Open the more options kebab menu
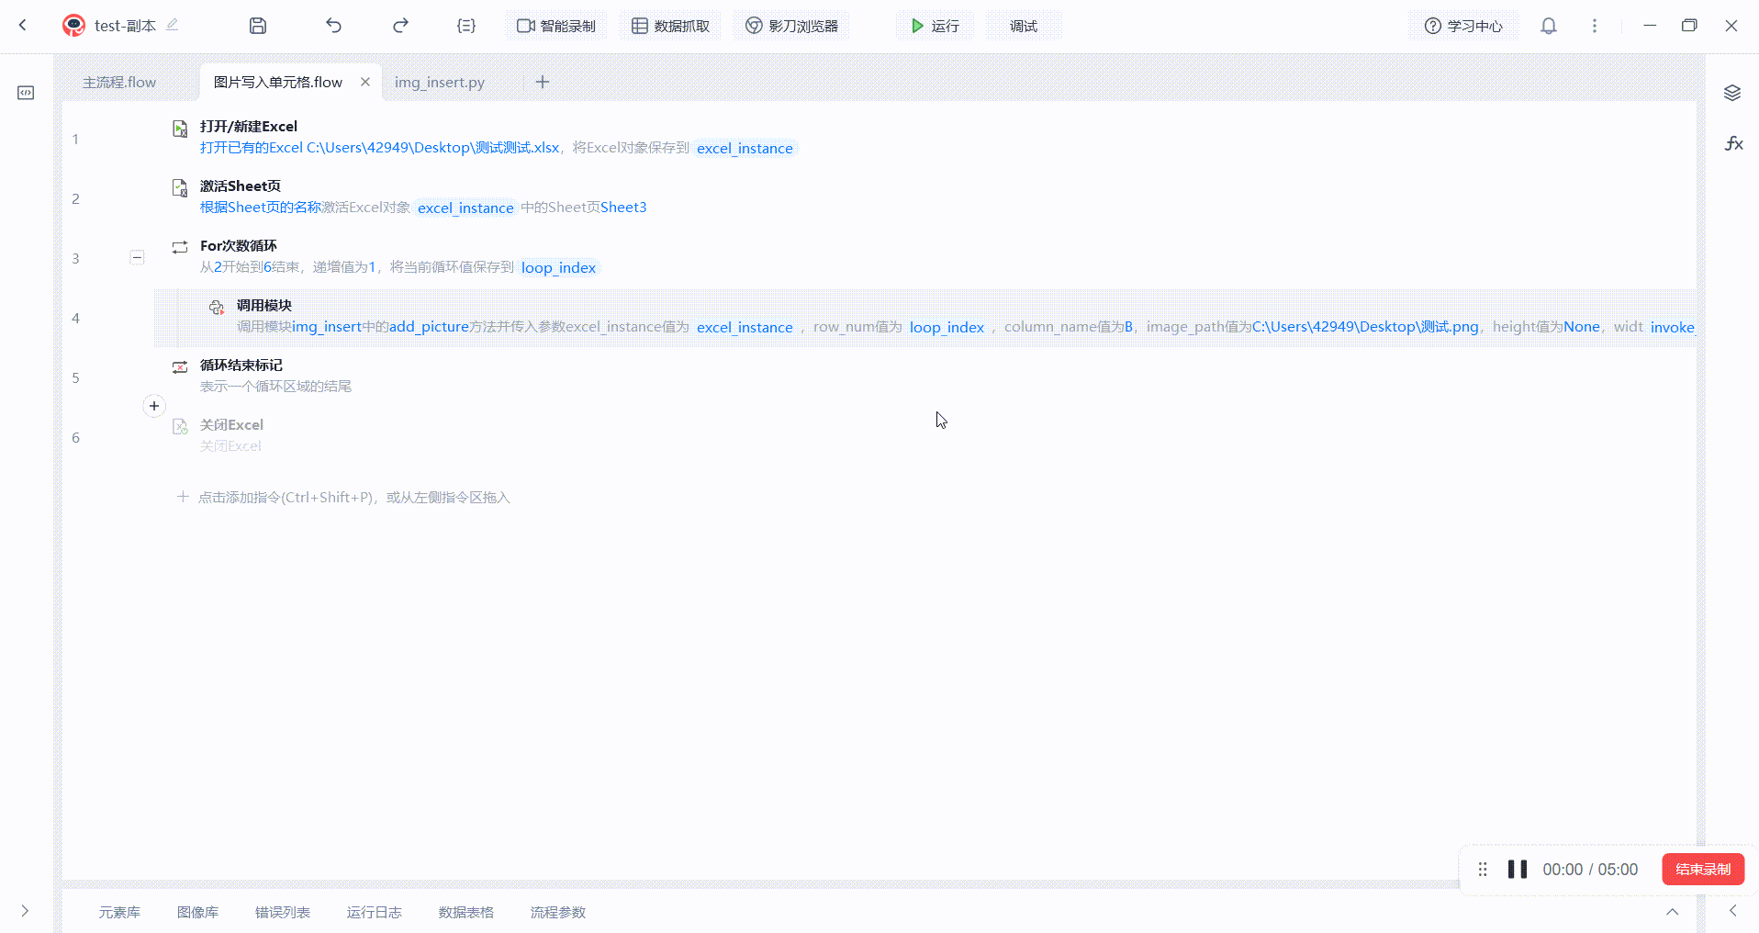The height and width of the screenshot is (933, 1759). coord(1595,26)
